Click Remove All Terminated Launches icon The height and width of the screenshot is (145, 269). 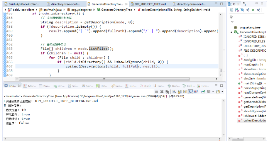click(x=167, y=92)
